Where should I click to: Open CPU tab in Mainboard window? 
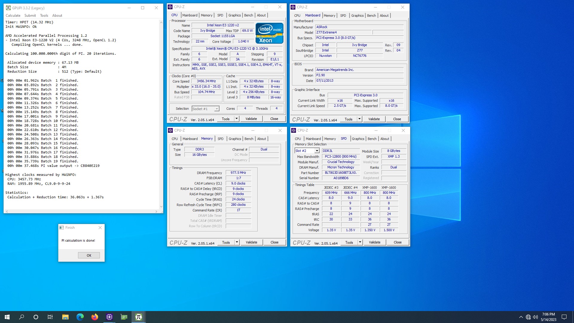[297, 16]
